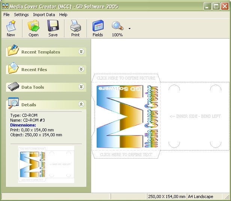Click the Details header label
Viewport: 231px width, 201px height.
(29, 105)
